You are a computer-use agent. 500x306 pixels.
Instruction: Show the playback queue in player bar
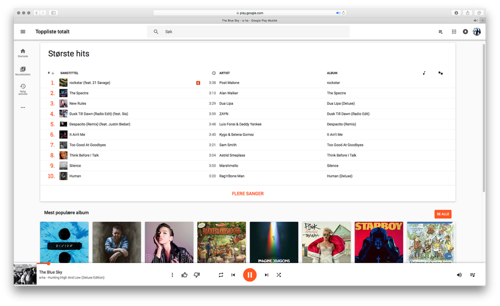472,275
